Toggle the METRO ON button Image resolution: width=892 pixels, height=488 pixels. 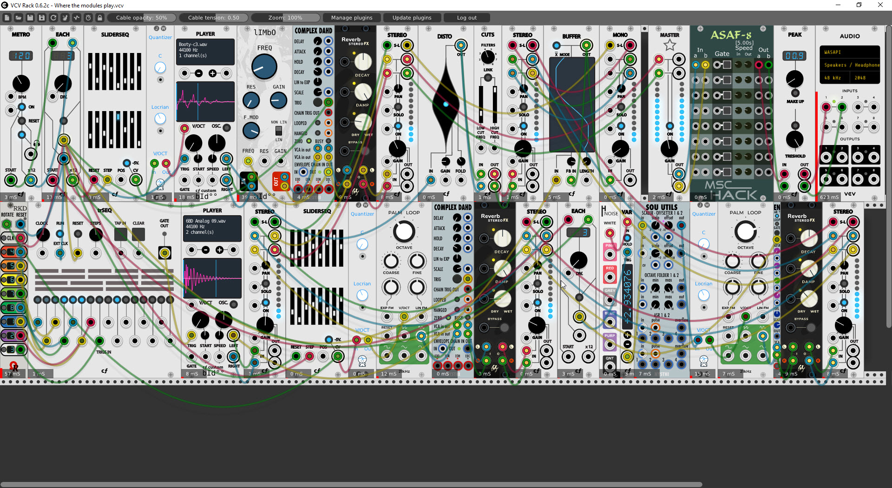click(22, 107)
